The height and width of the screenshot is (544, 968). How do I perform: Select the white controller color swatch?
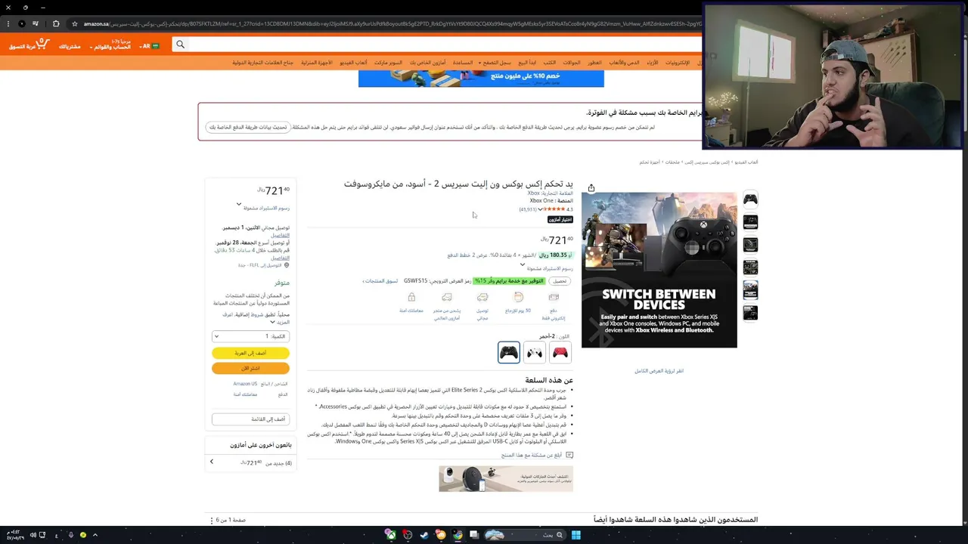tap(535, 352)
